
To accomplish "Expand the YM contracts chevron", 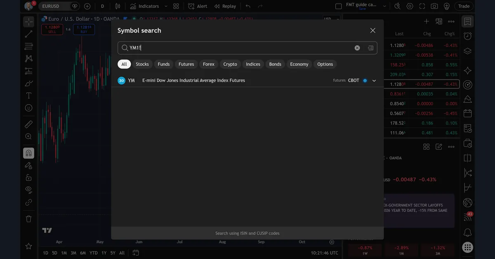I will (x=374, y=81).
